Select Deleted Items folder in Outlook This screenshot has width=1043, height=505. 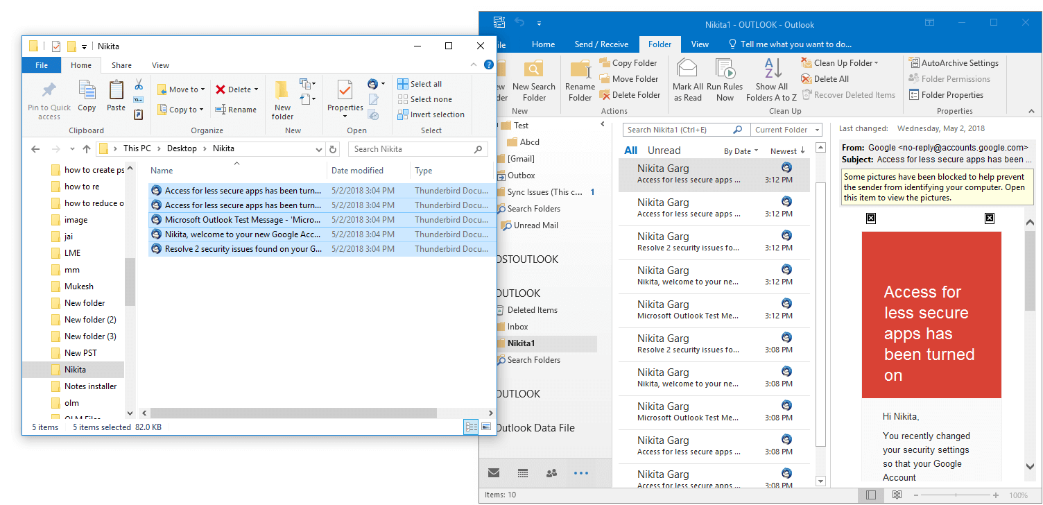[532, 310]
